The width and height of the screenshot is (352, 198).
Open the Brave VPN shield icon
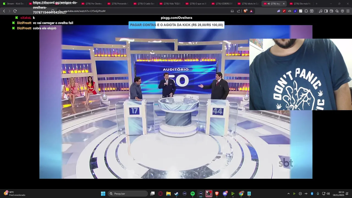coord(342,11)
